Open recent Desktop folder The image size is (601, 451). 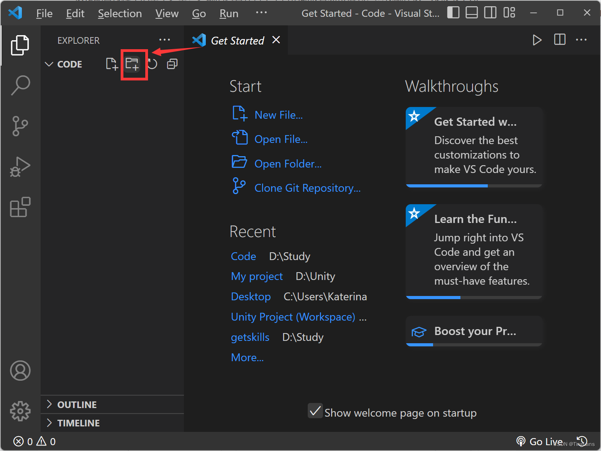tap(251, 297)
